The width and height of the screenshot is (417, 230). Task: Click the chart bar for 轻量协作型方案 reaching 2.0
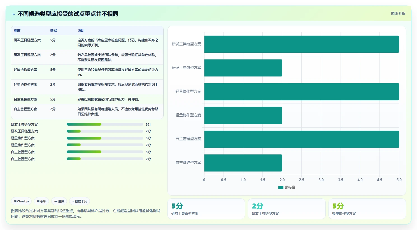(x=243, y=115)
